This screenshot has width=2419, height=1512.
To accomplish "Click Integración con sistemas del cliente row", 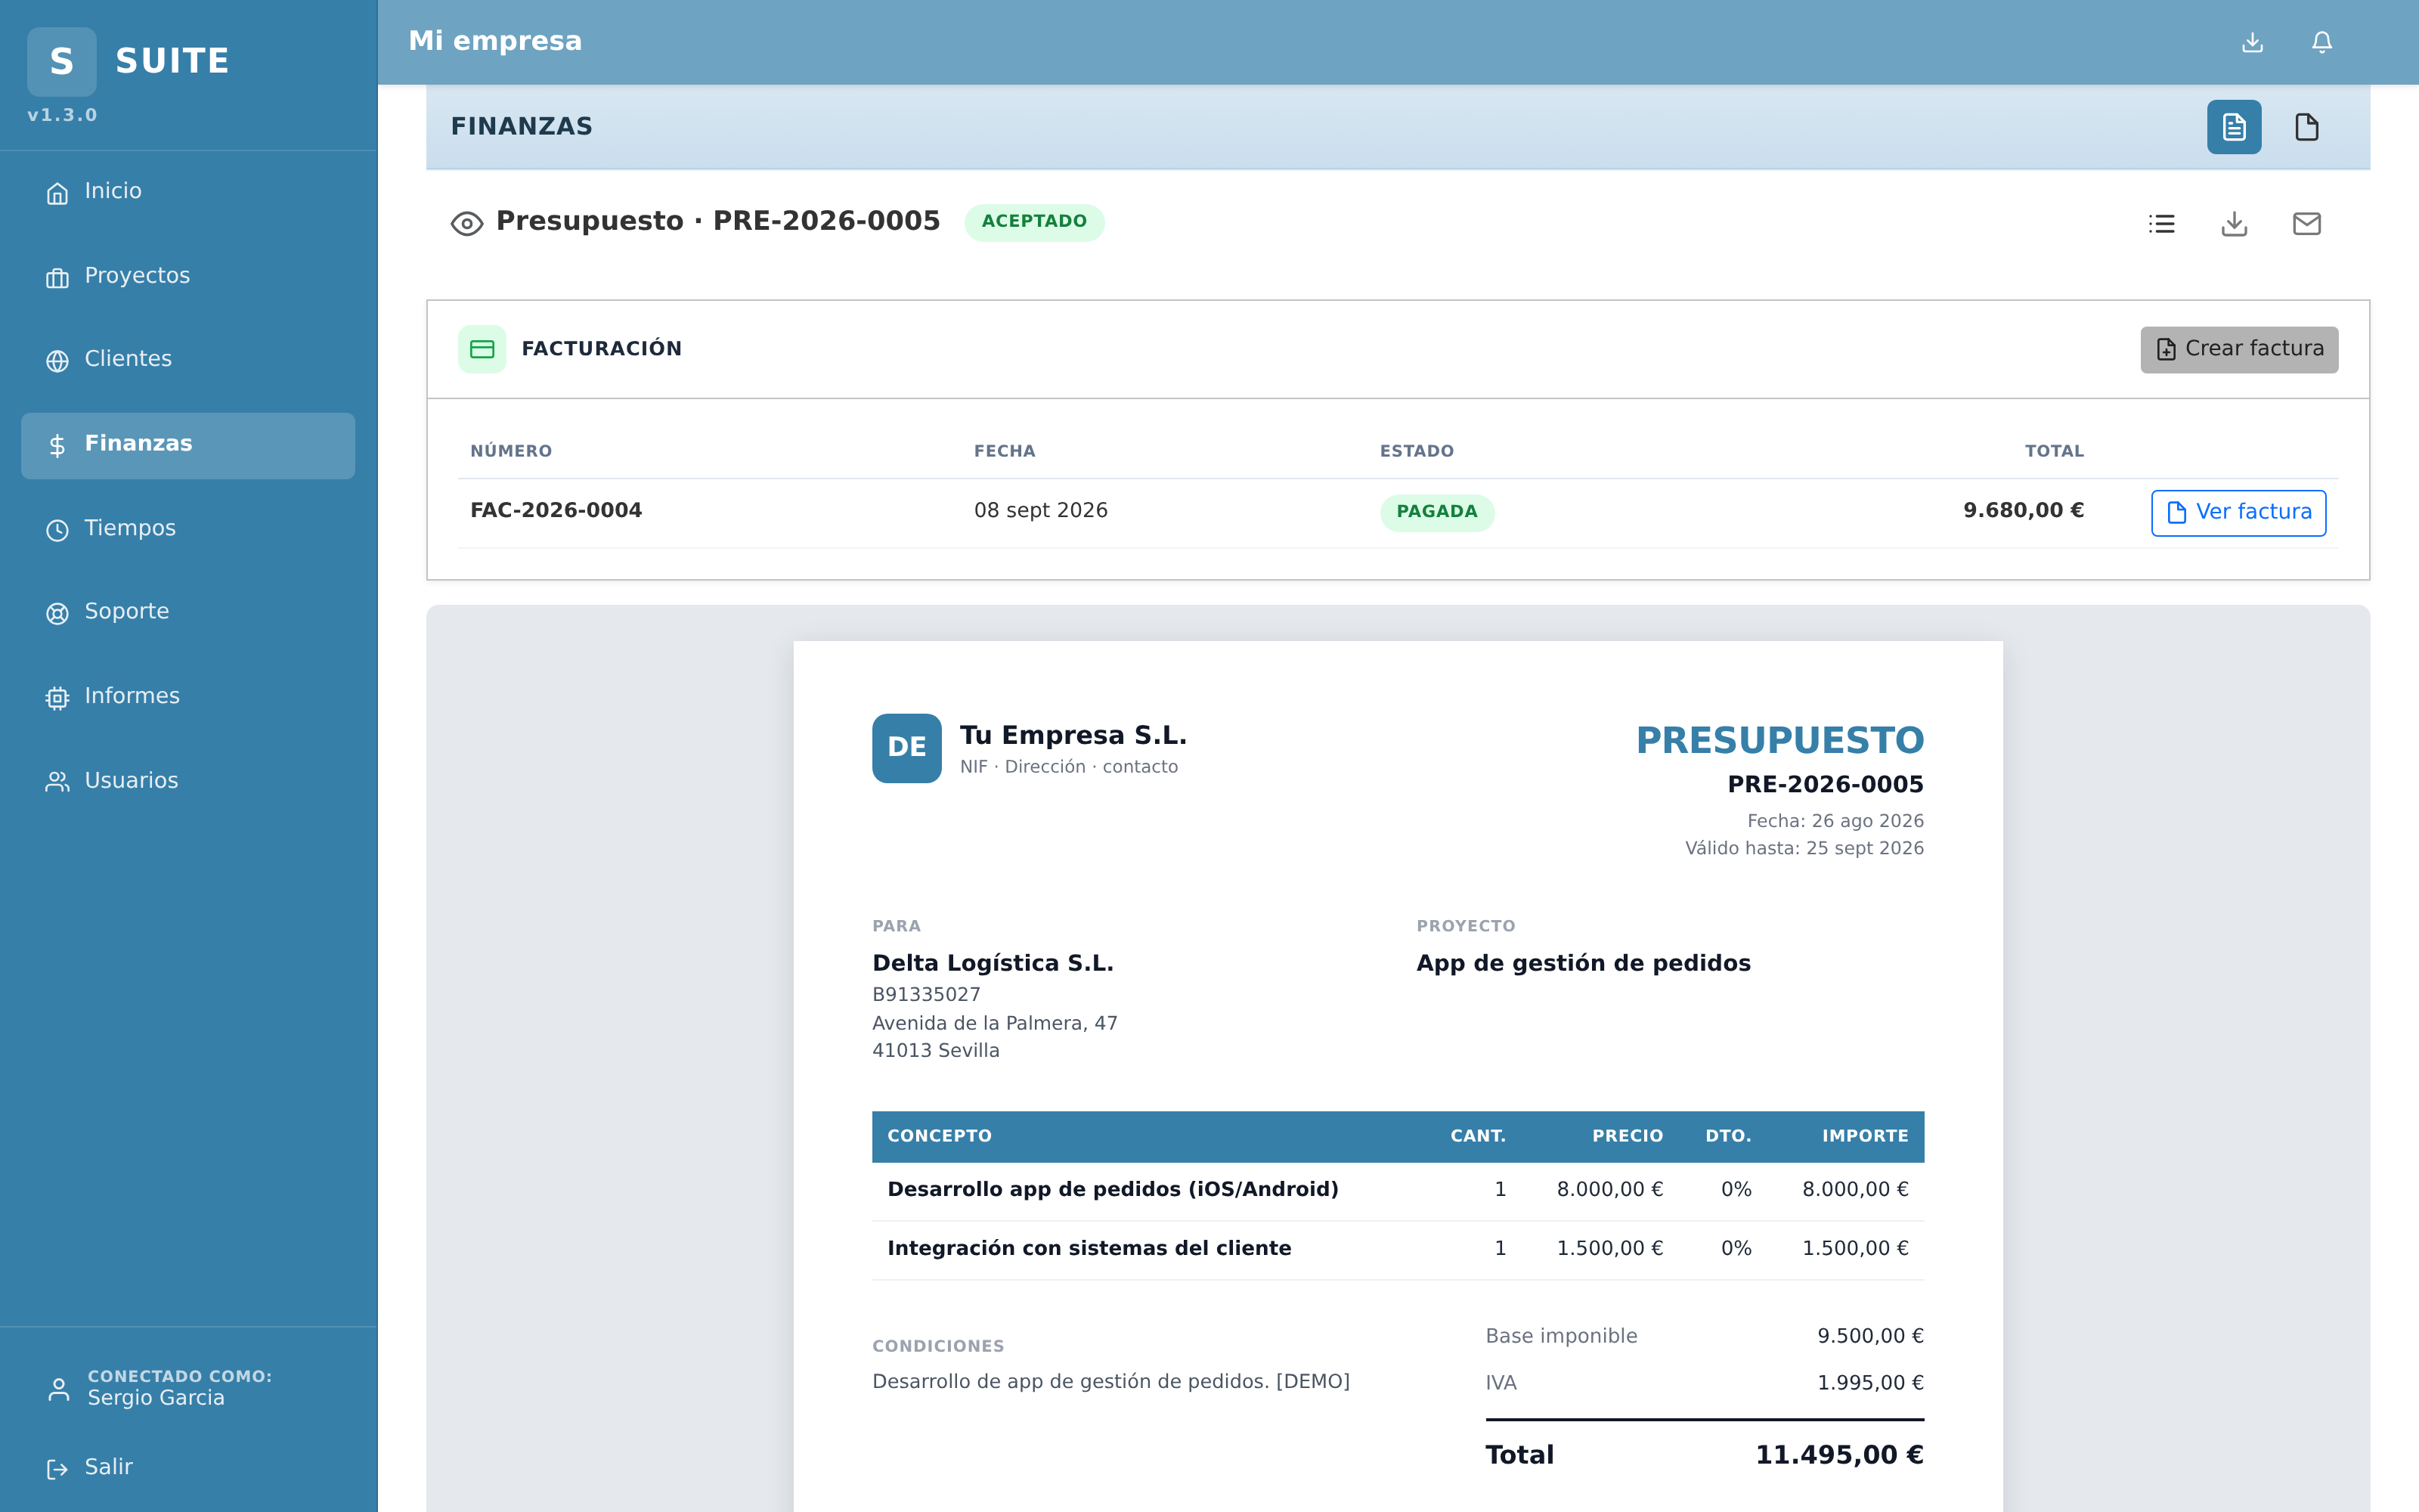I will (x=1398, y=1249).
